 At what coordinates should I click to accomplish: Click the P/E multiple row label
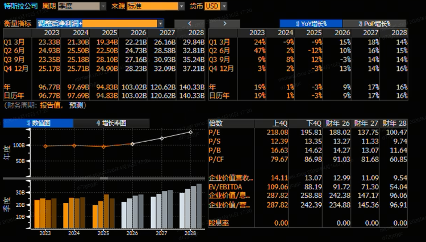click(215, 131)
